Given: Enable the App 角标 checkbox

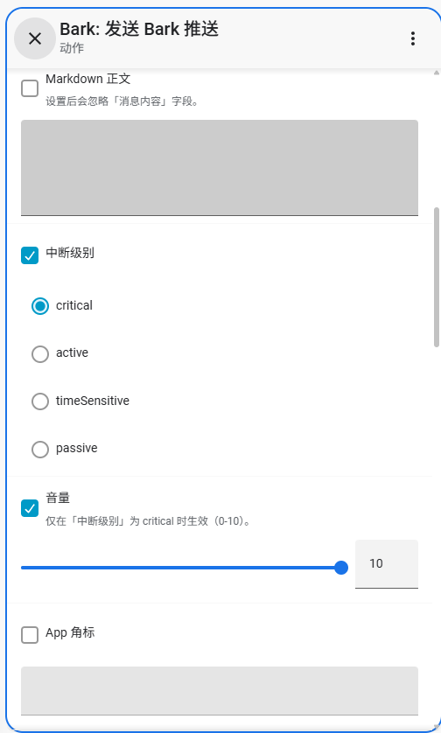Looking at the screenshot, I should 30,635.
